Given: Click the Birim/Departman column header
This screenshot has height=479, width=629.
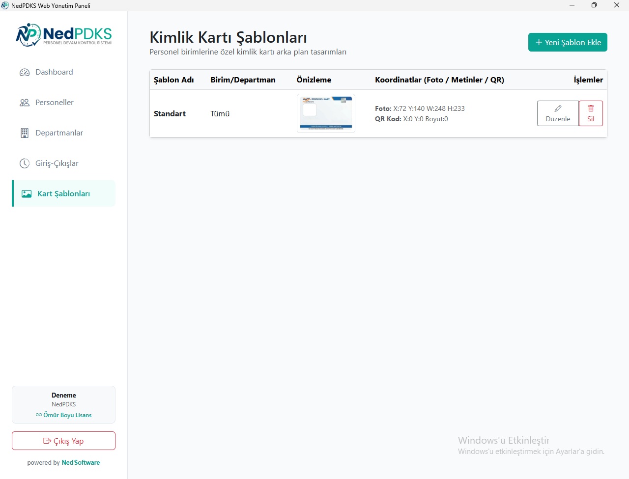Looking at the screenshot, I should [243, 80].
